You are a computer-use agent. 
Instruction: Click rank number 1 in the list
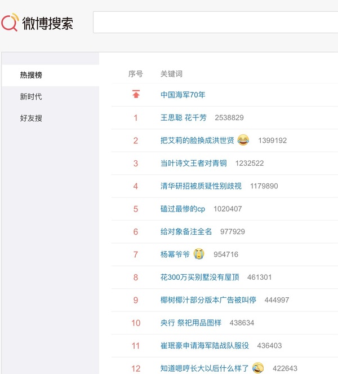tap(136, 118)
